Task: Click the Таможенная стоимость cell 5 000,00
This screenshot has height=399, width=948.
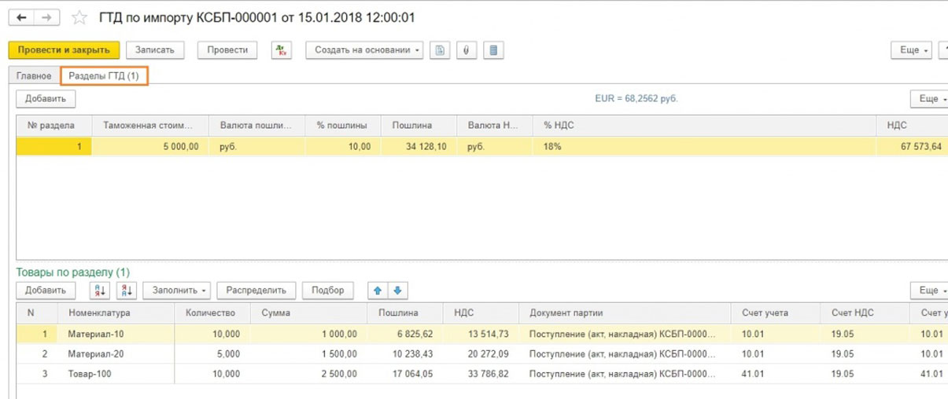Action: click(x=149, y=147)
